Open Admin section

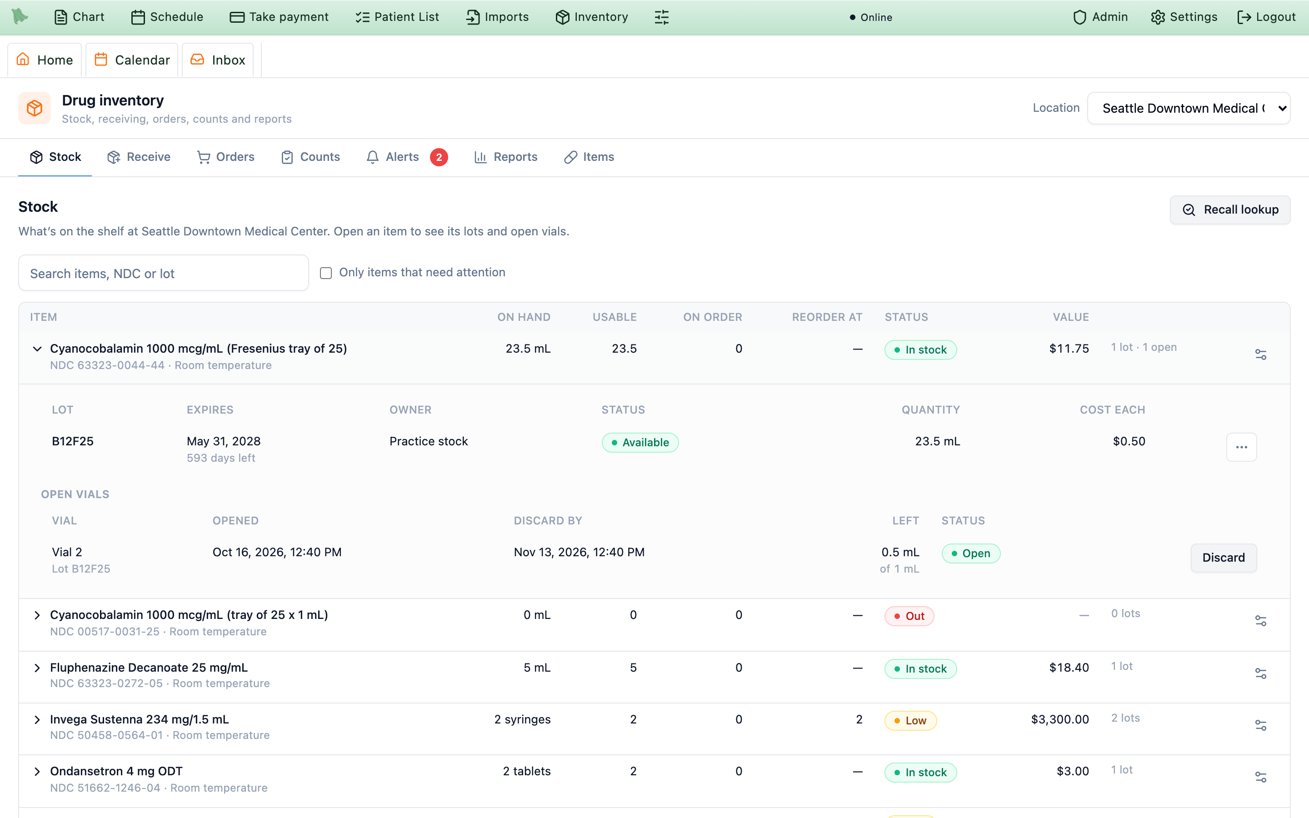click(1101, 17)
